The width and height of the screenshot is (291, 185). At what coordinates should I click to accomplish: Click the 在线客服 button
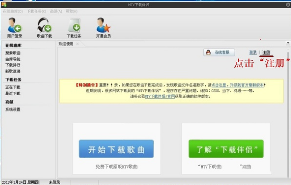[x=219, y=52]
